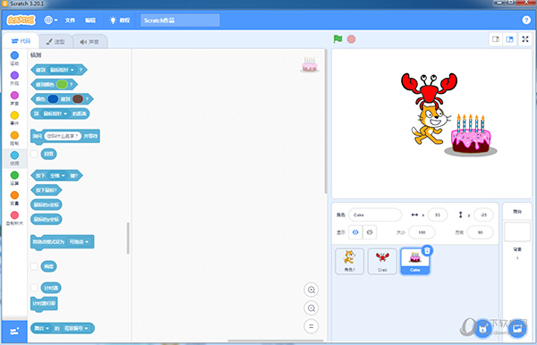
Task: Click the sprite size (大小) field
Action: point(422,232)
